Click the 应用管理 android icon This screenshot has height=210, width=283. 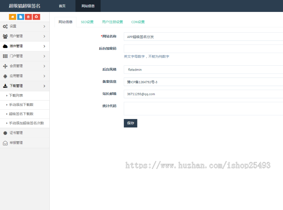[4, 76]
